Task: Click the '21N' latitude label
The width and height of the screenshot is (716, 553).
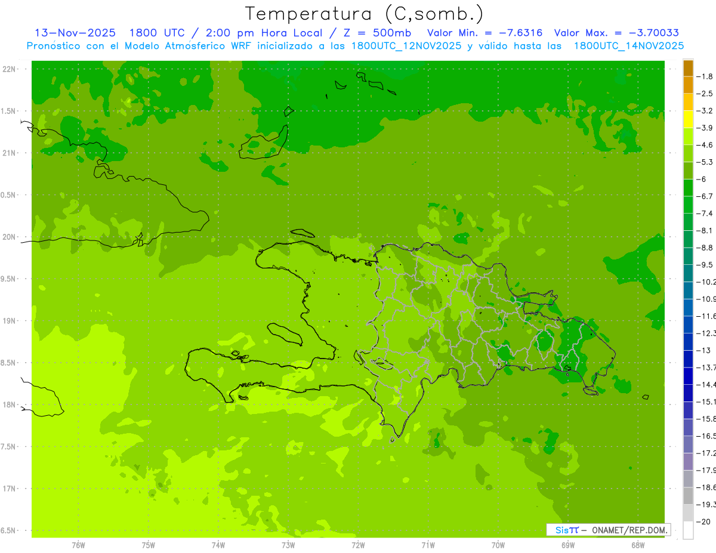Action: click(x=9, y=153)
